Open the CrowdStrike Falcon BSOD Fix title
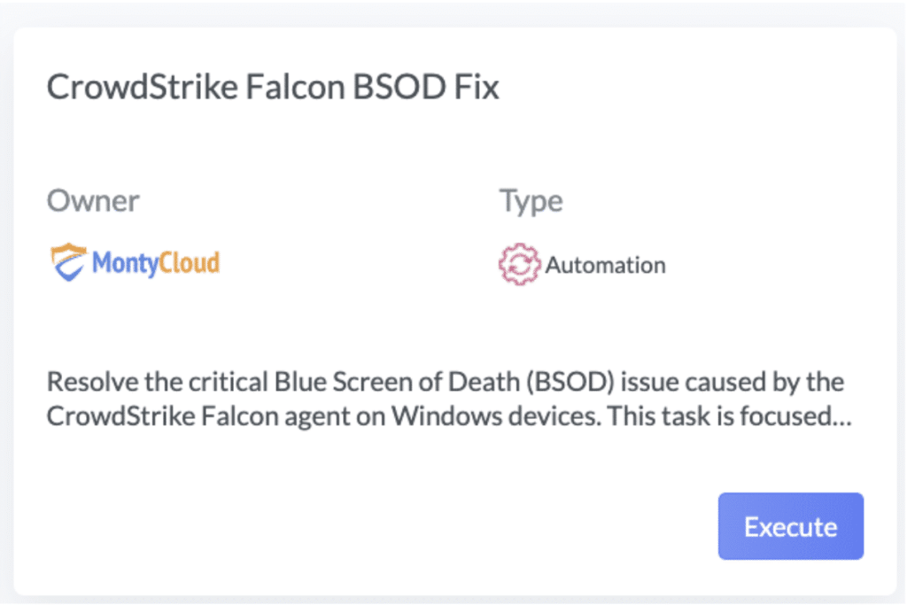This screenshot has height=605, width=907. [x=273, y=88]
